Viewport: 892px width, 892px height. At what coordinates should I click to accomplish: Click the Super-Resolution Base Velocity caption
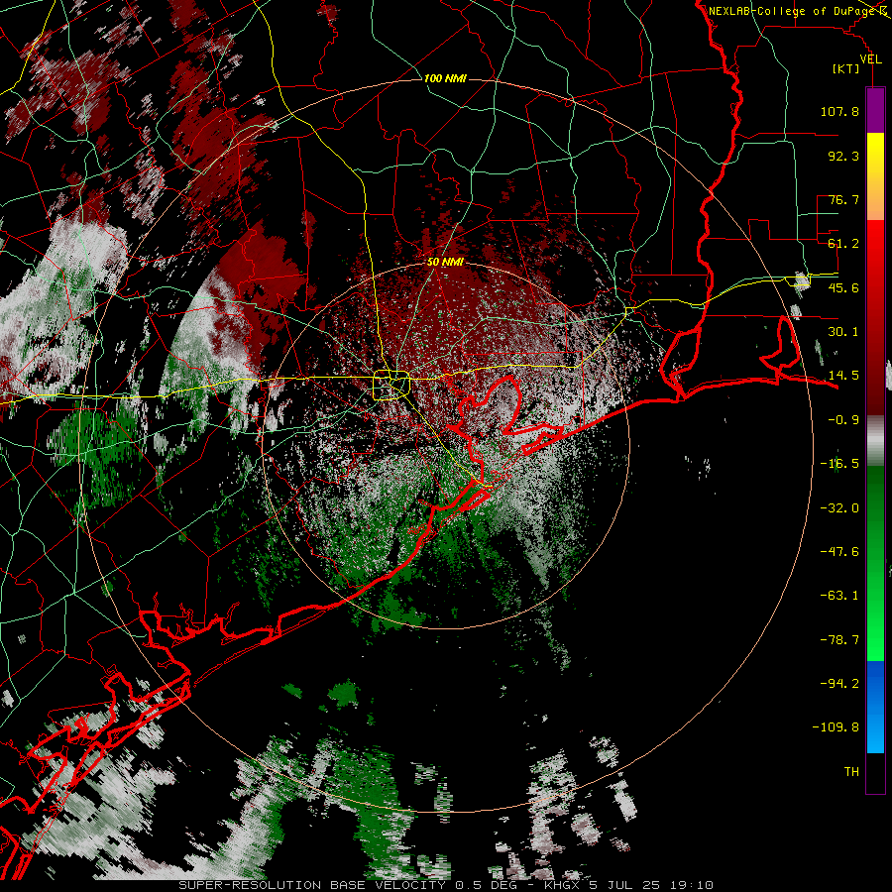point(446,885)
